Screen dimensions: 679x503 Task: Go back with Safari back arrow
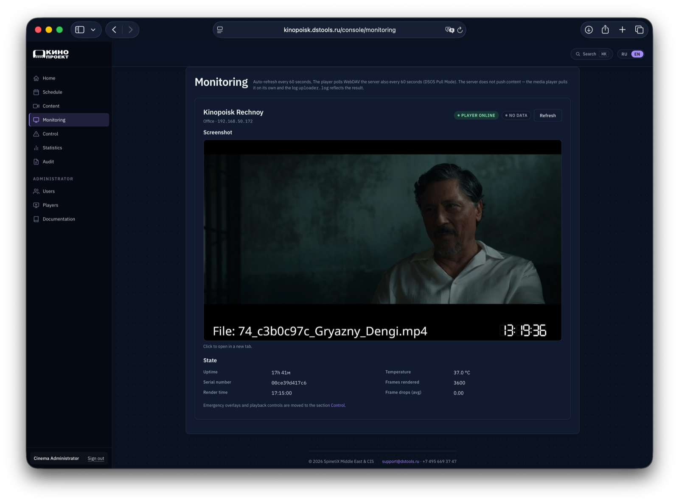click(x=114, y=30)
